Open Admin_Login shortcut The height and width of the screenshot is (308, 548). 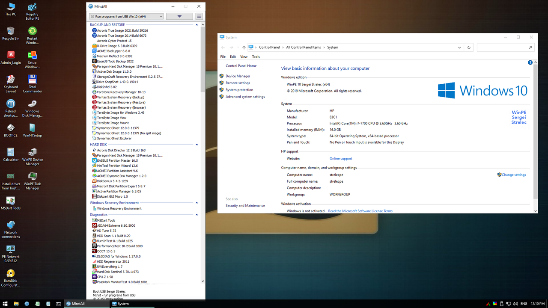[11, 58]
